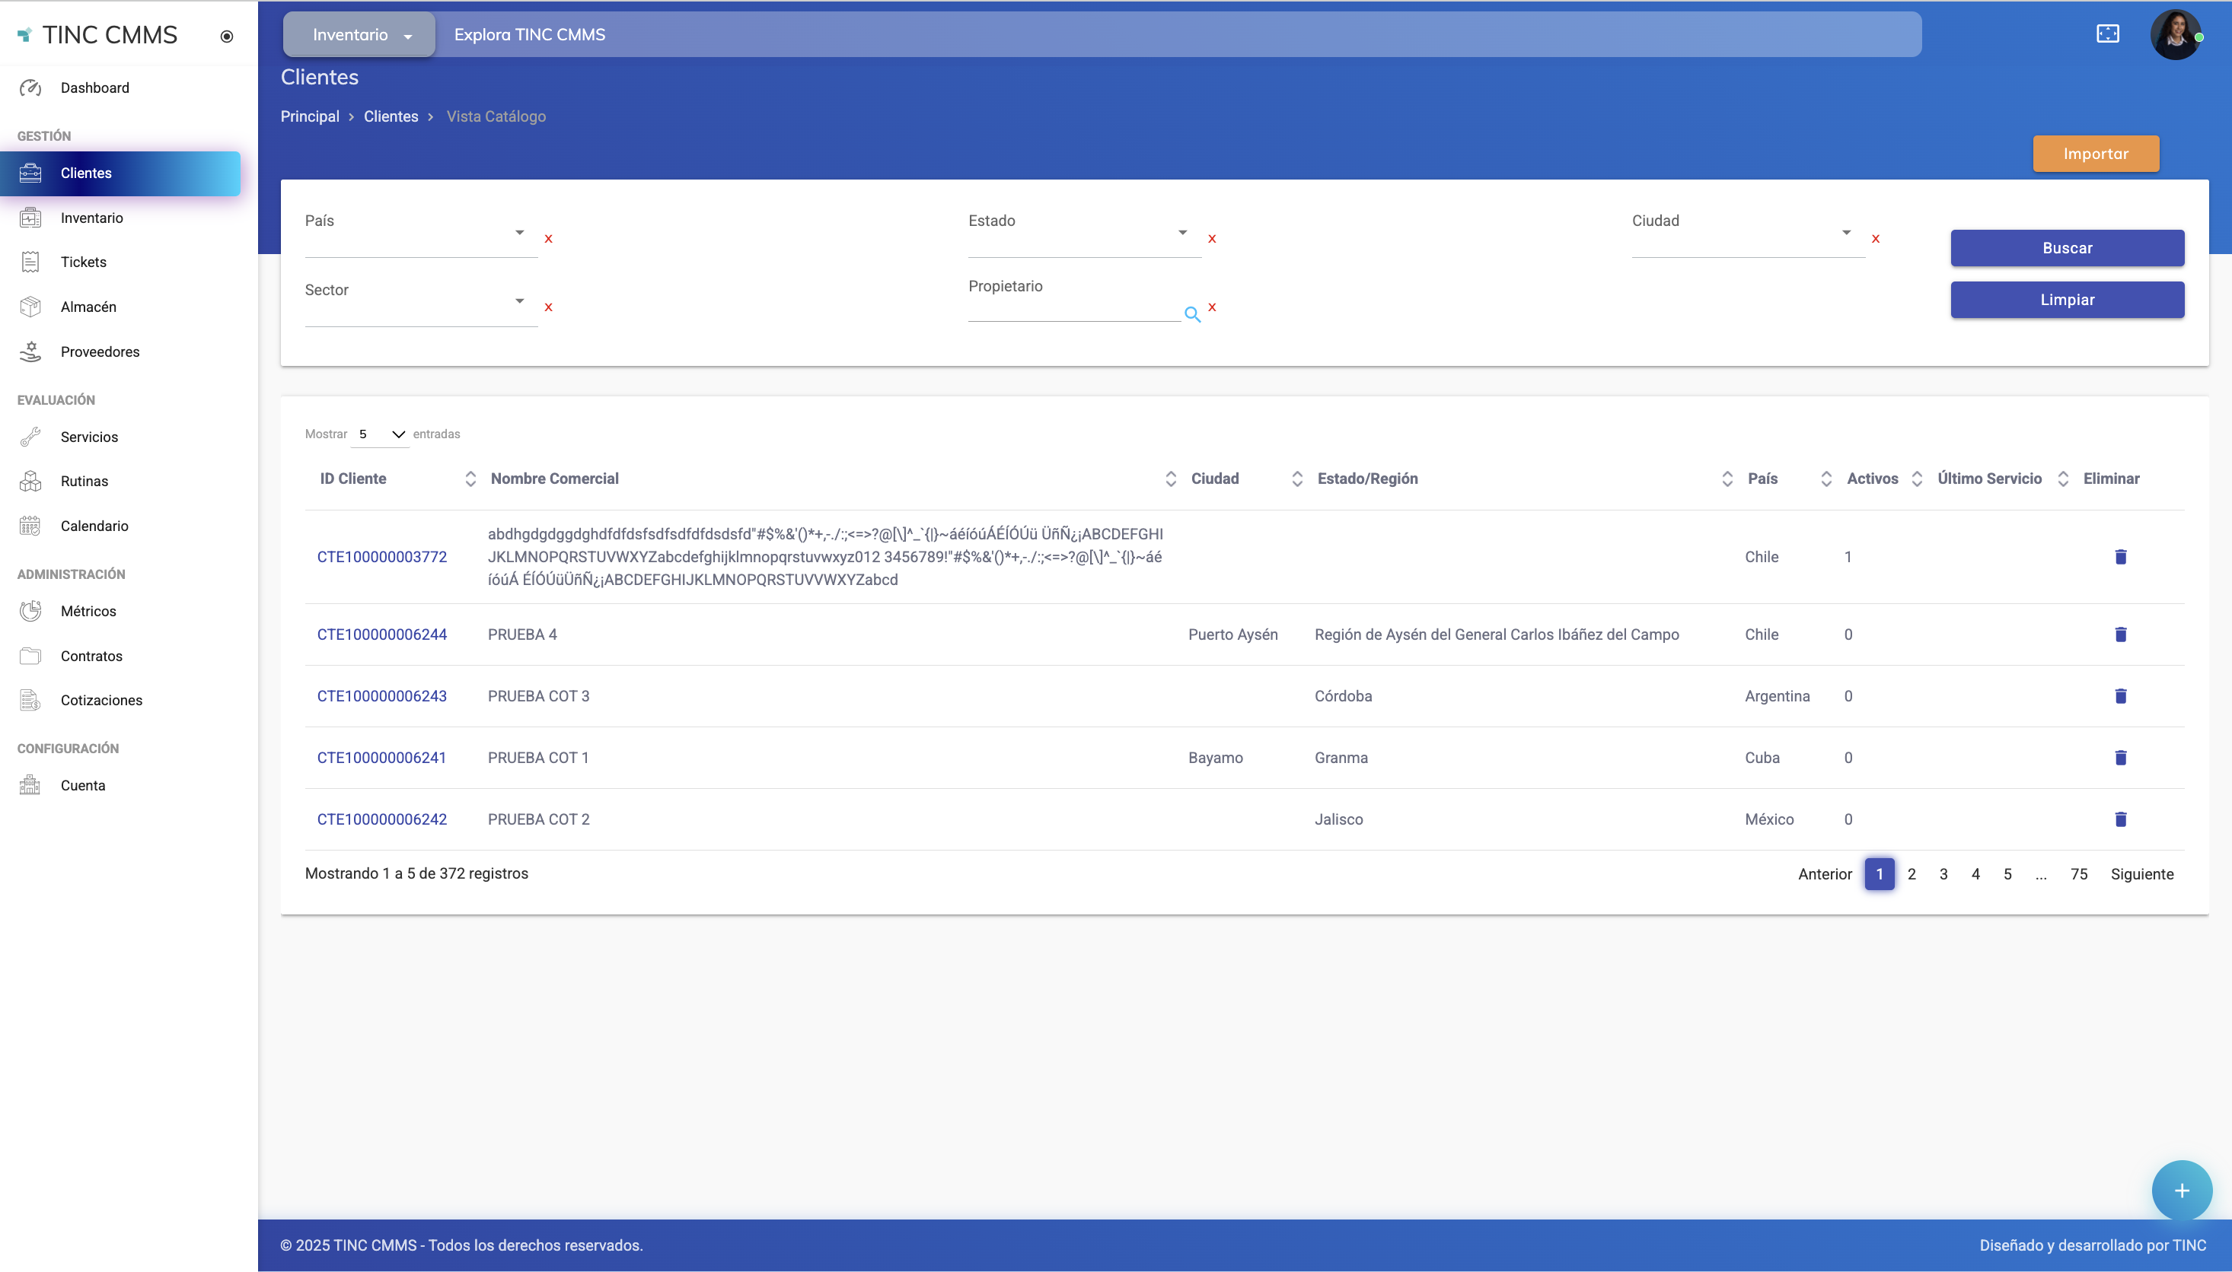The image size is (2232, 1272).
Task: Click the Propietario search magnifier icon
Action: click(1192, 314)
